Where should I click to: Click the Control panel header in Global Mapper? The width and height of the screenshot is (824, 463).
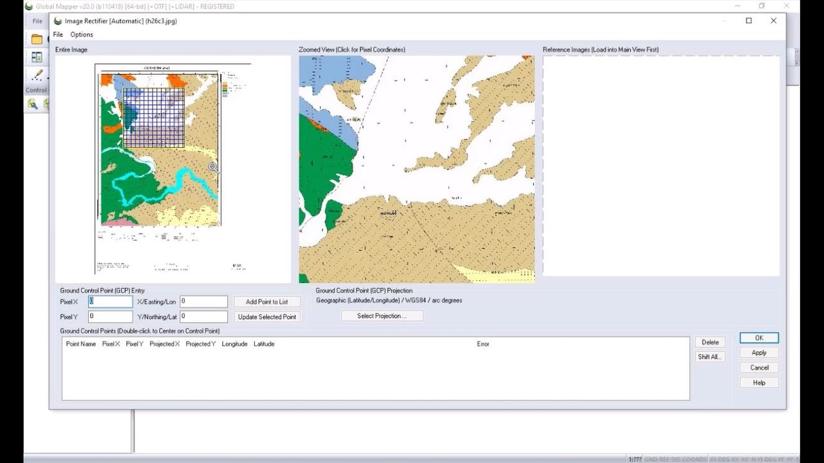tap(37, 90)
